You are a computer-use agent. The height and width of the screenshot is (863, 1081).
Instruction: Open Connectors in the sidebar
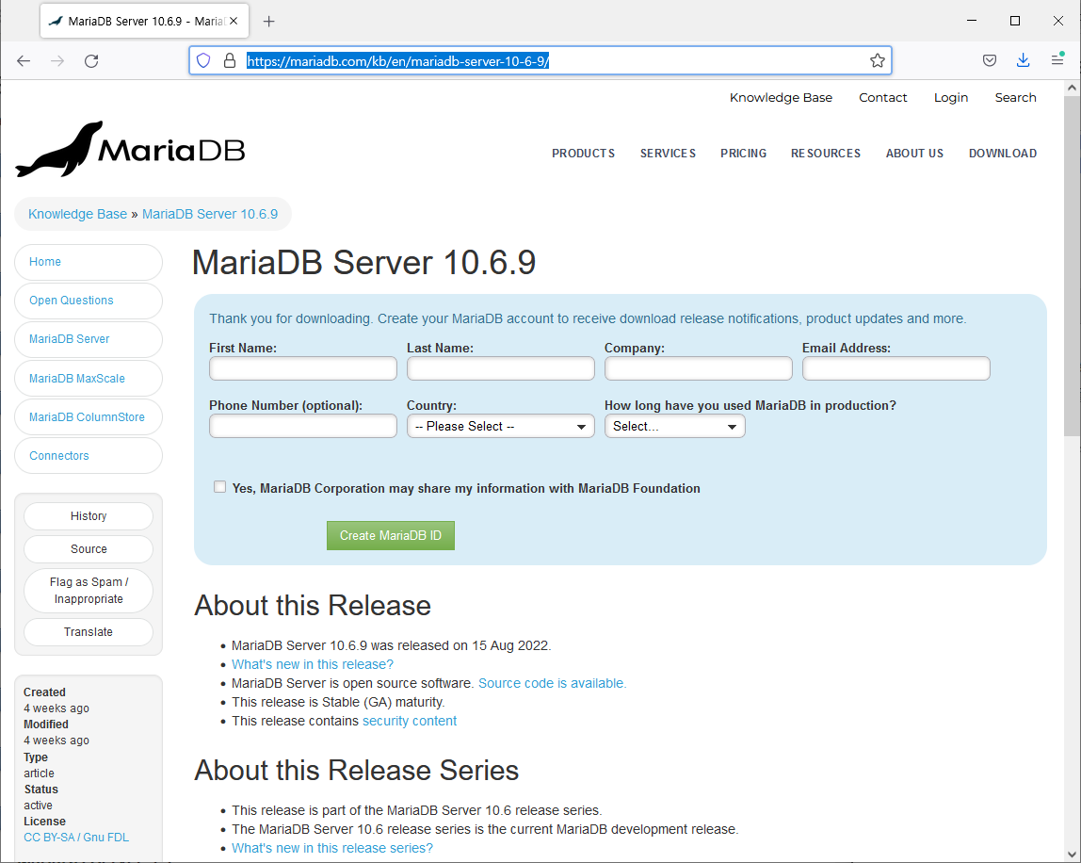[89, 455]
